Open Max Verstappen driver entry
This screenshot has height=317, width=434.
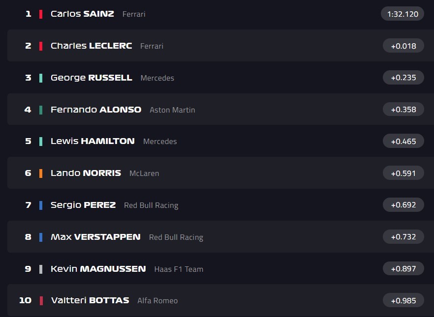pyautogui.click(x=95, y=237)
